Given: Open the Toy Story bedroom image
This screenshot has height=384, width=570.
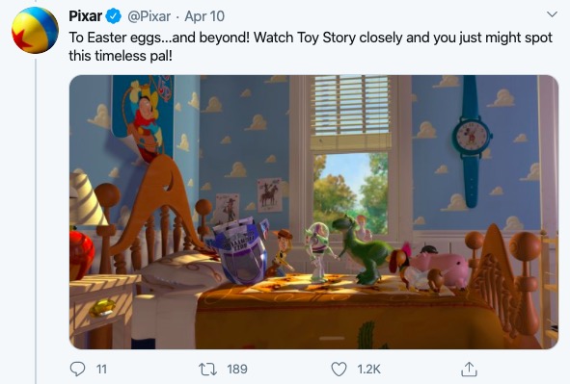Looking at the screenshot, I should 313,212.
